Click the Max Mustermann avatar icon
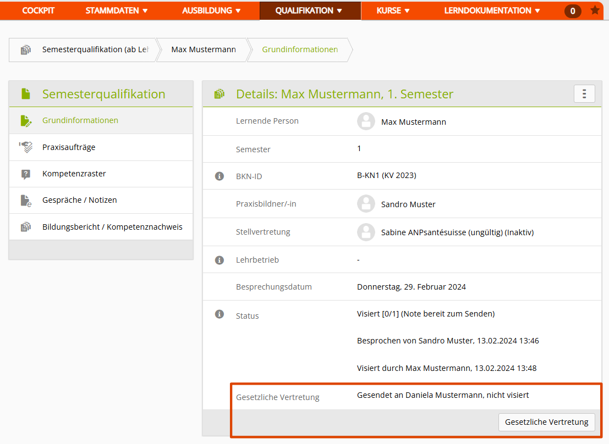Viewport: 609px width, 444px height. (x=366, y=121)
